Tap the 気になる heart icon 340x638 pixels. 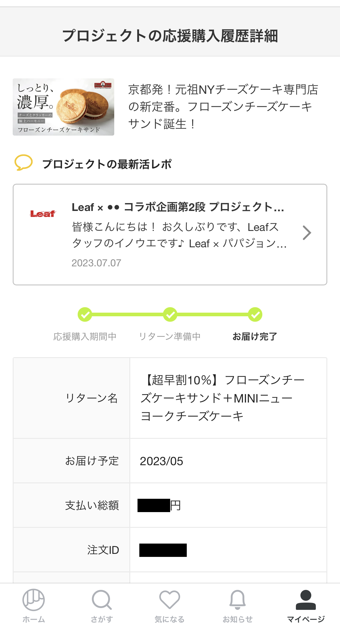[x=170, y=600]
